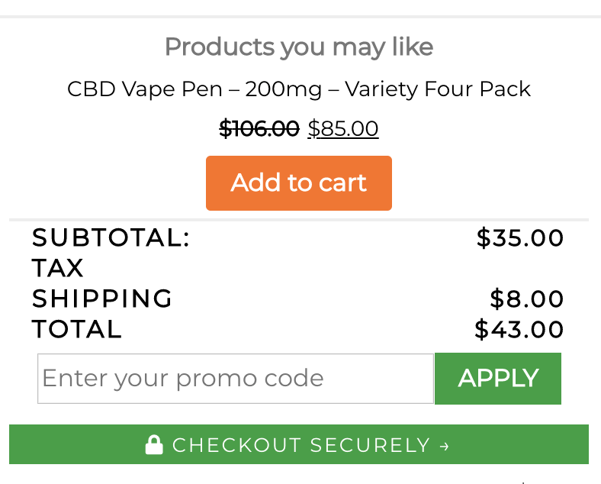
Task: Focus the promo code input field
Action: pyautogui.click(x=236, y=379)
